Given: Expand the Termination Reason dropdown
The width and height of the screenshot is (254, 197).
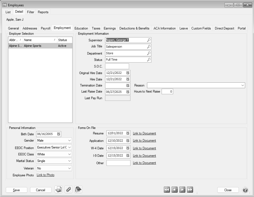Looking at the screenshot, I should tap(242, 85).
